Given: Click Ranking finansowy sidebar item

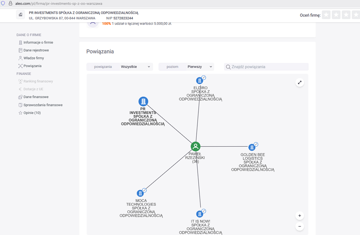Looking at the screenshot, I should pyautogui.click(x=38, y=81).
